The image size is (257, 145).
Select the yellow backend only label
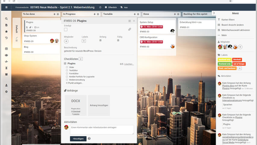coord(224,60)
